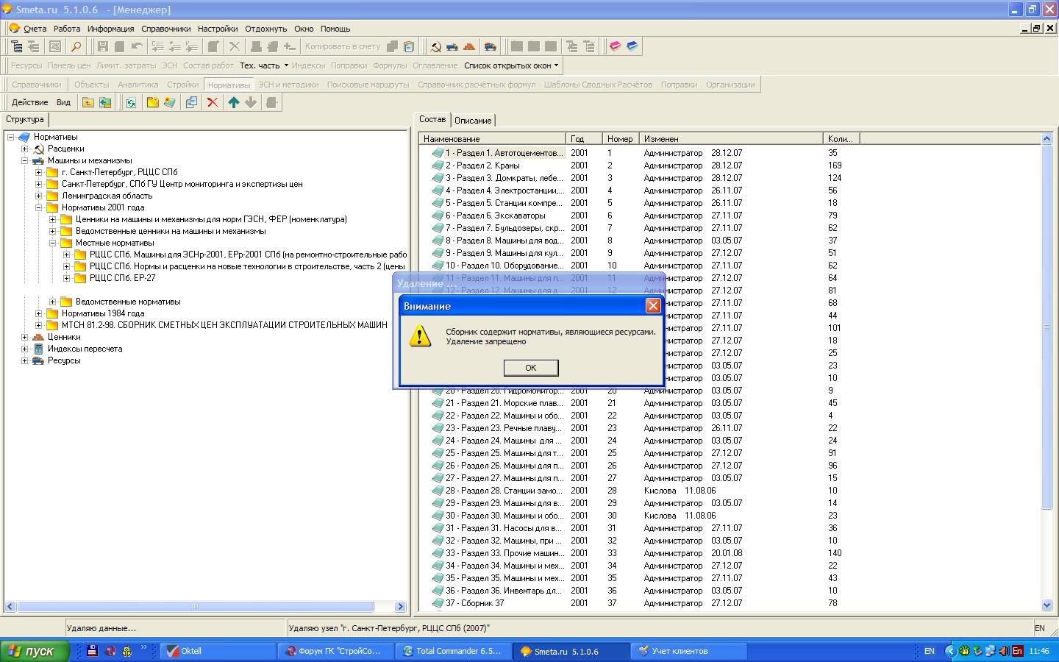
Task: Click the grey X delete icon in main toolbar
Action: coord(235,46)
